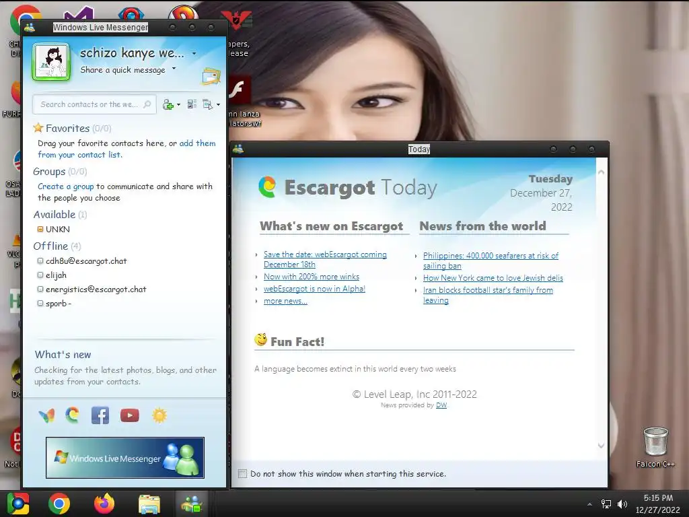Viewport: 689px width, 517px height.
Task: Select the UNKN contact
Action: (x=58, y=229)
